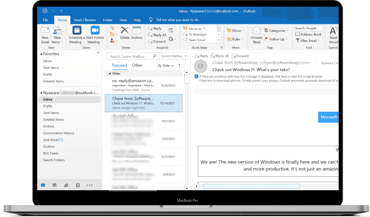Select the Home ribbon tab
This screenshot has height=217, width=370.
pyautogui.click(x=62, y=20)
